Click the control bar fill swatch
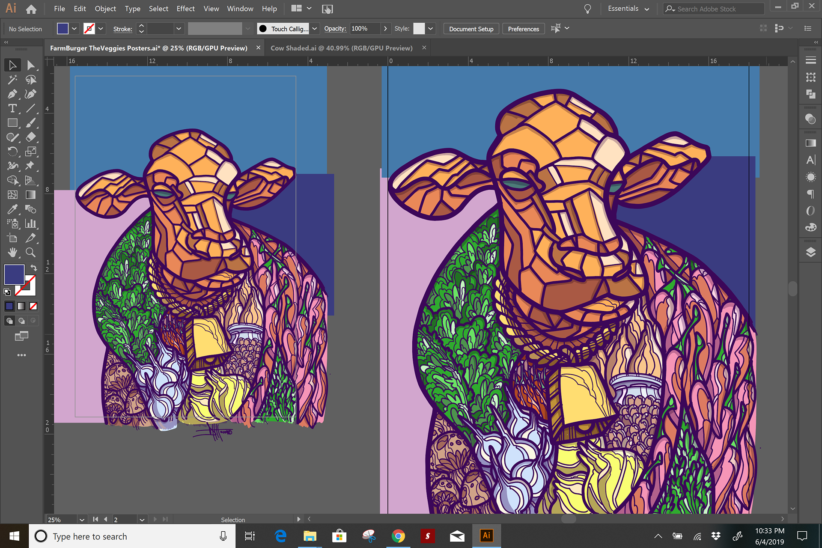This screenshot has width=822, height=548. tap(63, 29)
